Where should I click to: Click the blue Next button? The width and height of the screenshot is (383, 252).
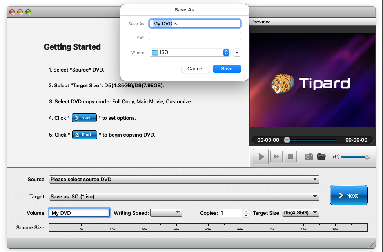(349, 195)
